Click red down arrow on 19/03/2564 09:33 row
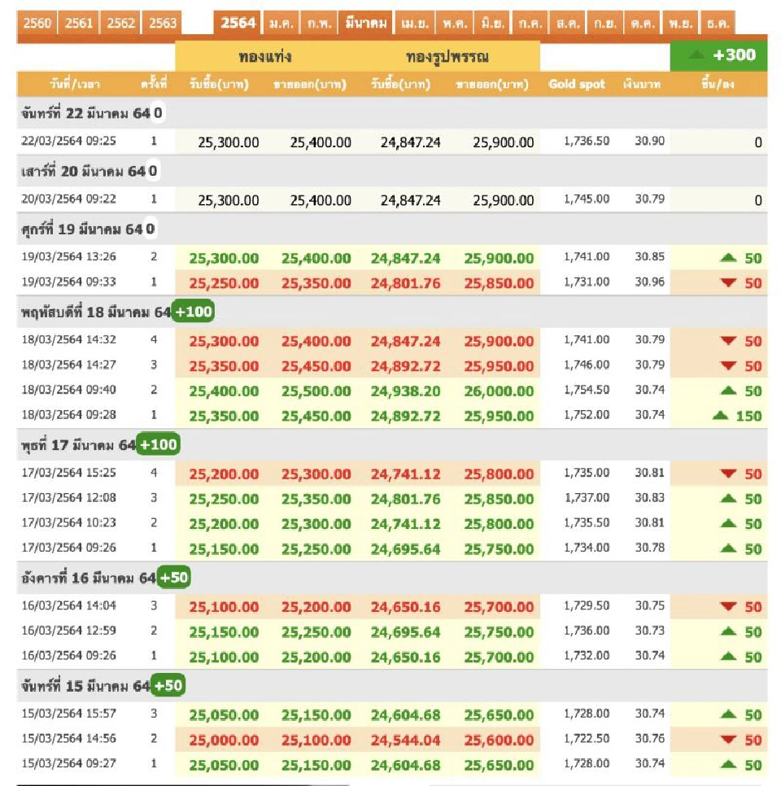The width and height of the screenshot is (781, 786). [x=729, y=283]
